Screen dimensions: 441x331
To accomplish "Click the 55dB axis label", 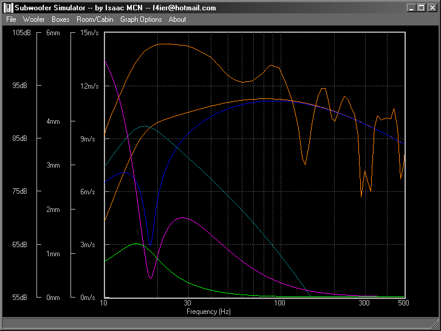I will (x=19, y=298).
